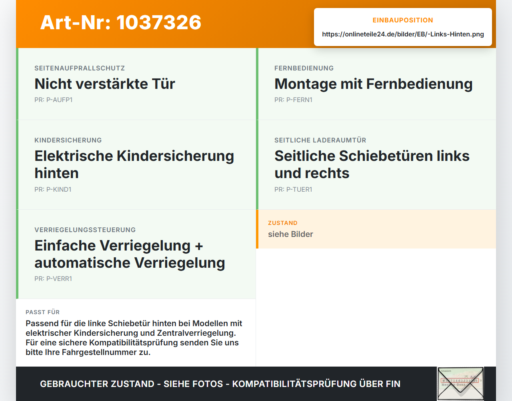The height and width of the screenshot is (401, 512).
Task: Click the PR: P-VERR1 code
Action: click(x=53, y=279)
